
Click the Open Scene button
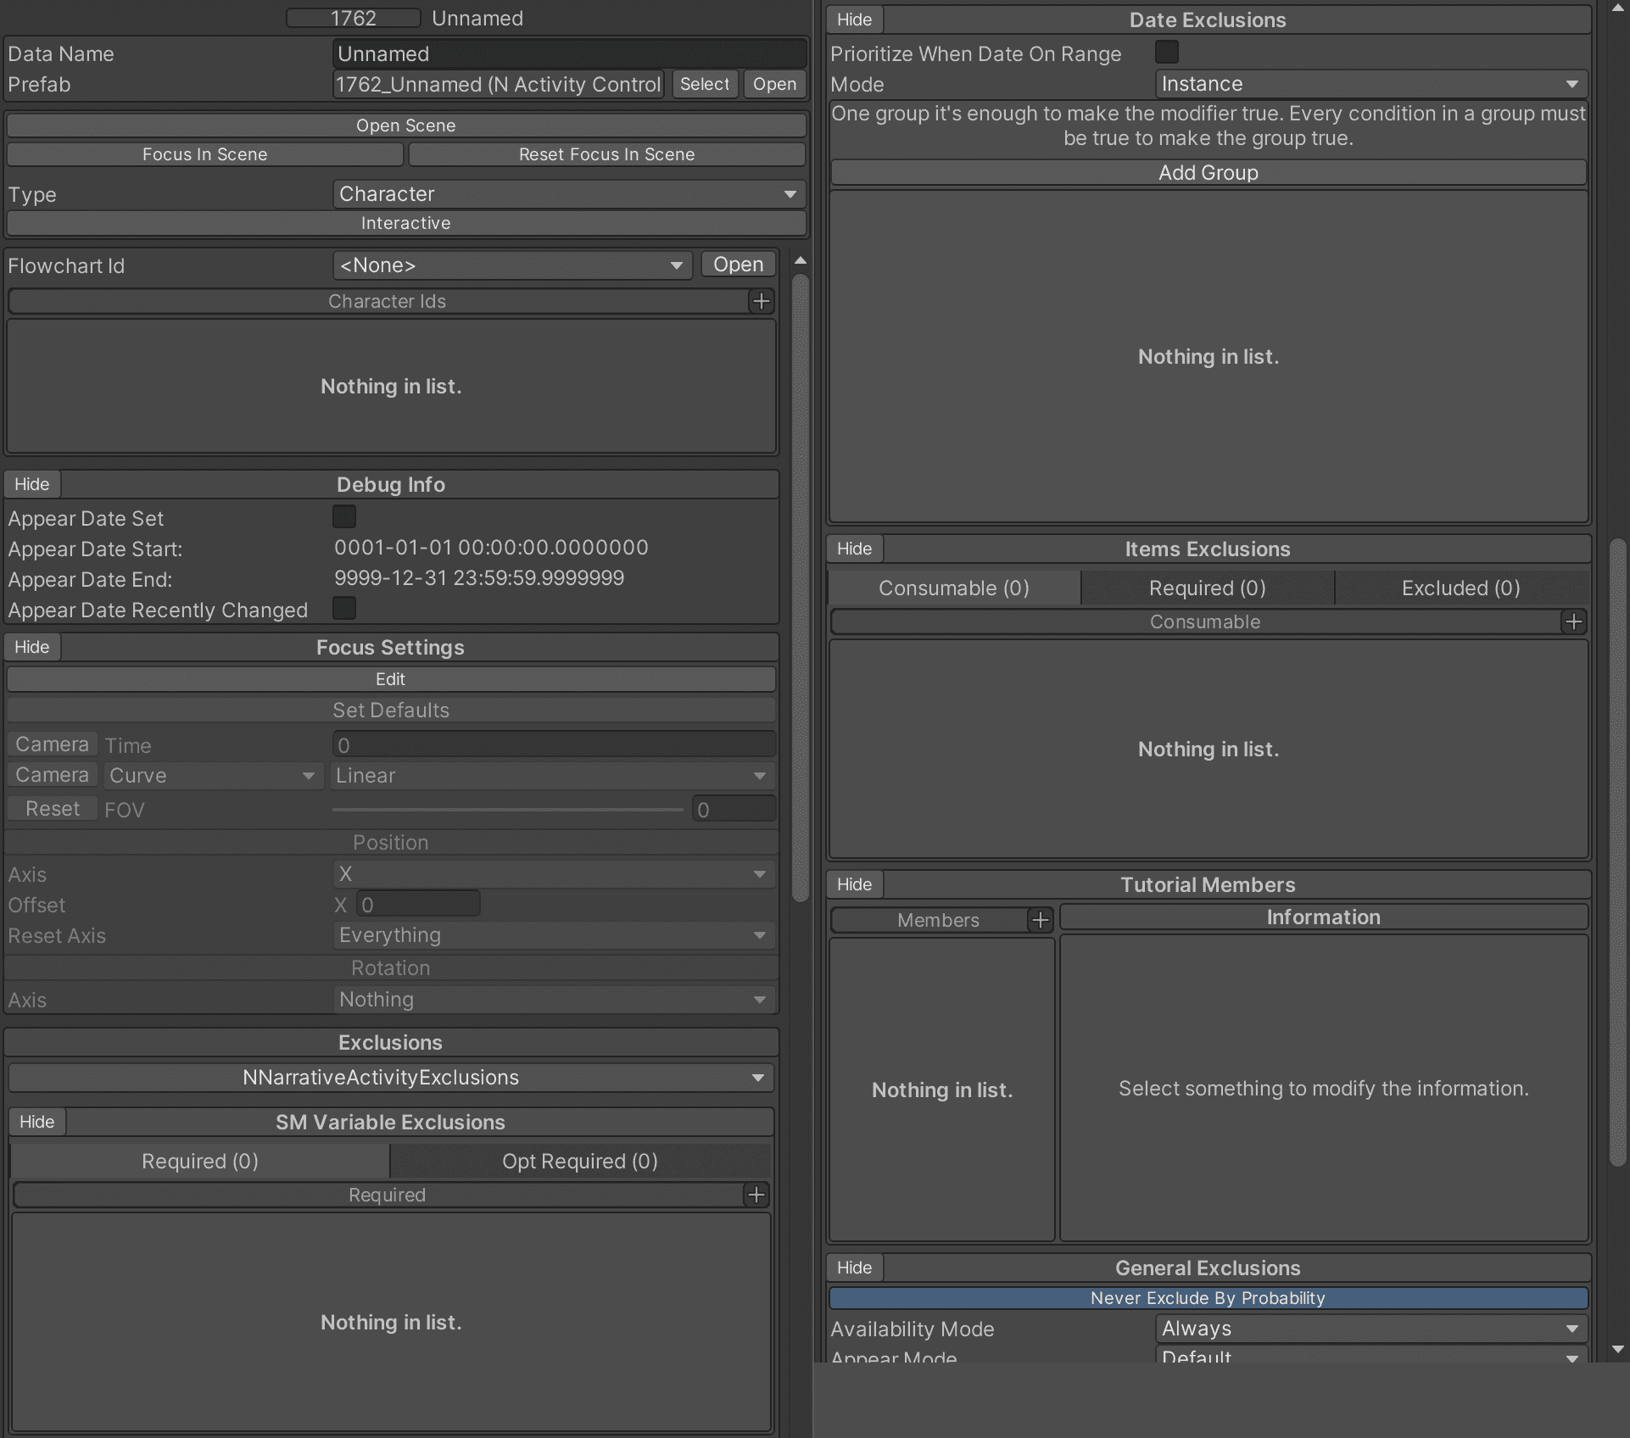click(x=405, y=125)
